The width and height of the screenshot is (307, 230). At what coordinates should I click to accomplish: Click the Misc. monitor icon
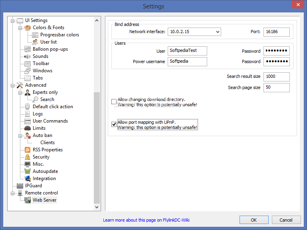pos(28,164)
